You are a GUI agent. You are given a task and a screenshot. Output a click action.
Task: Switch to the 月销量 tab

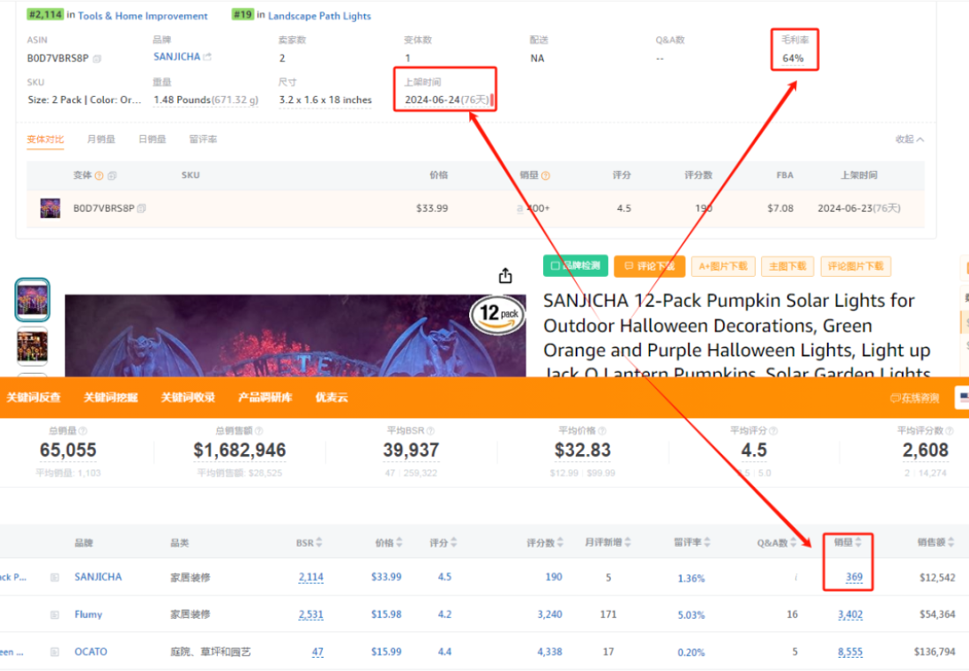[x=101, y=139]
